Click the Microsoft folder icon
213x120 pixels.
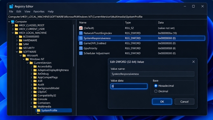click(24, 55)
